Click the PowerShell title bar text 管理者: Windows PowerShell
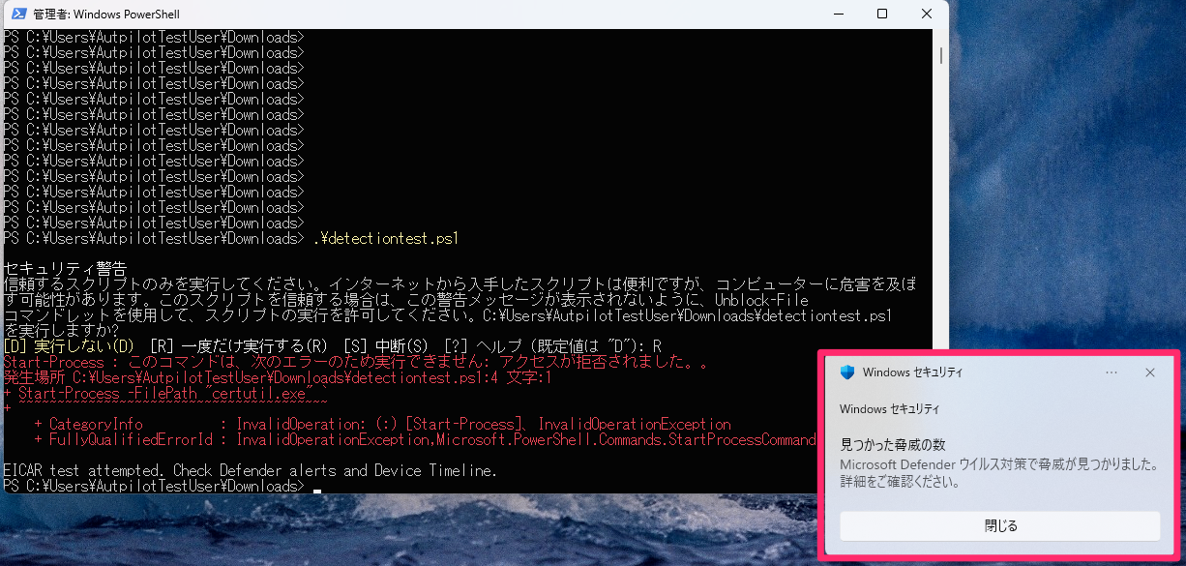This screenshot has width=1186, height=566. click(x=106, y=15)
